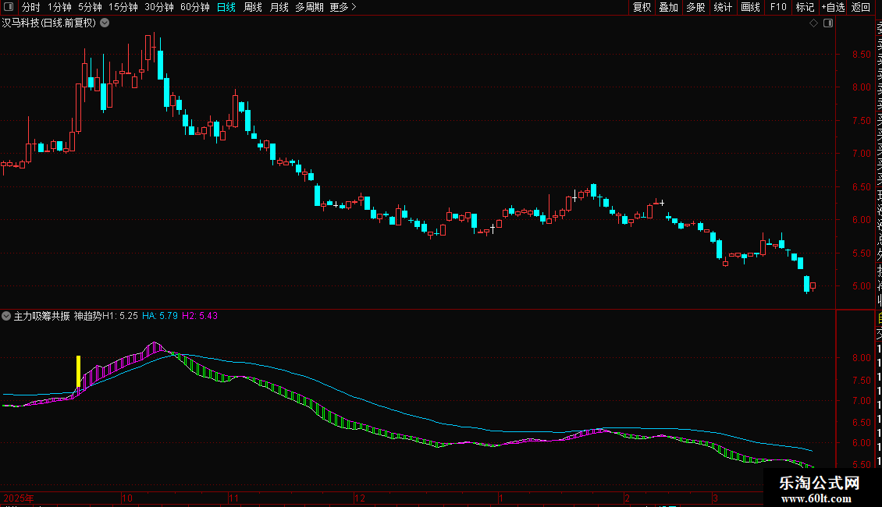Click the 8.50 price axis label
The height and width of the screenshot is (507, 882).
pos(861,55)
